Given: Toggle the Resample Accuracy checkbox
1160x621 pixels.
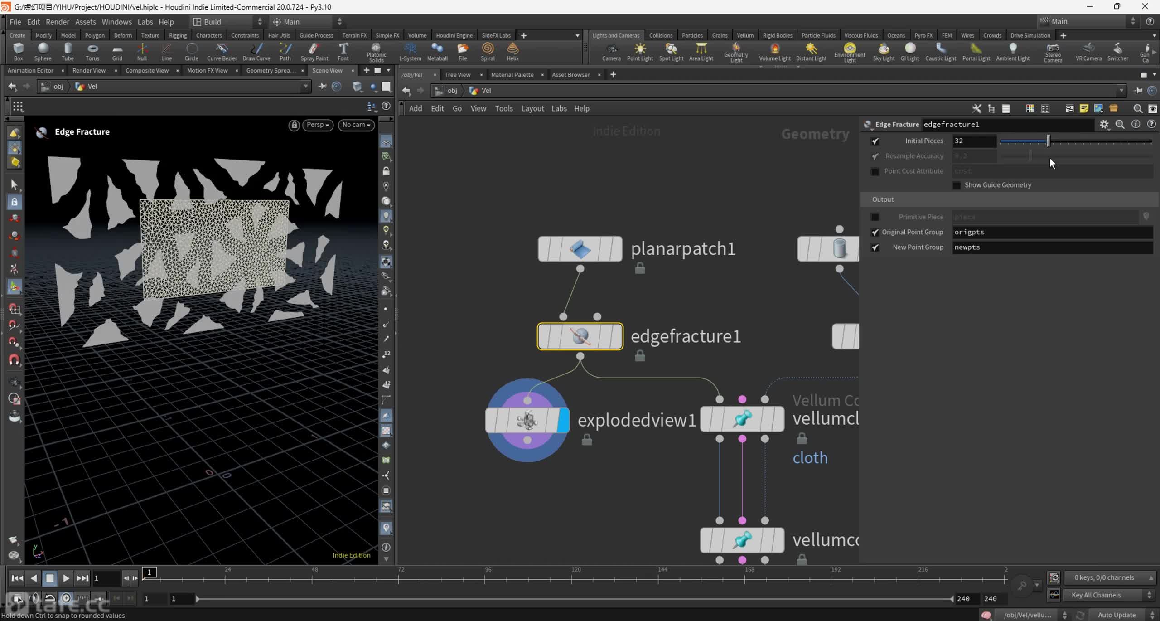Looking at the screenshot, I should (875, 156).
